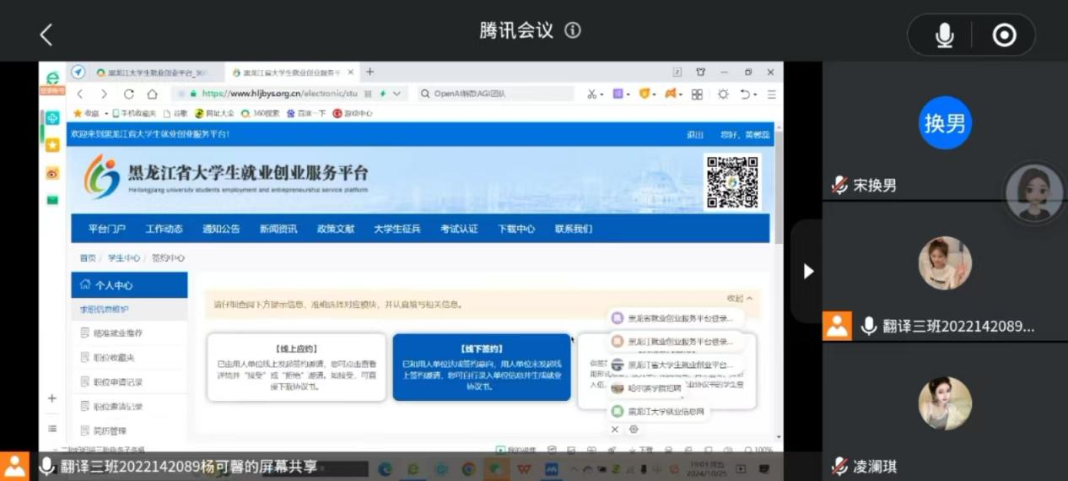Open the meeting info icon beside 腾讯会议
Screen dimensions: 1068x481
[x=573, y=30]
